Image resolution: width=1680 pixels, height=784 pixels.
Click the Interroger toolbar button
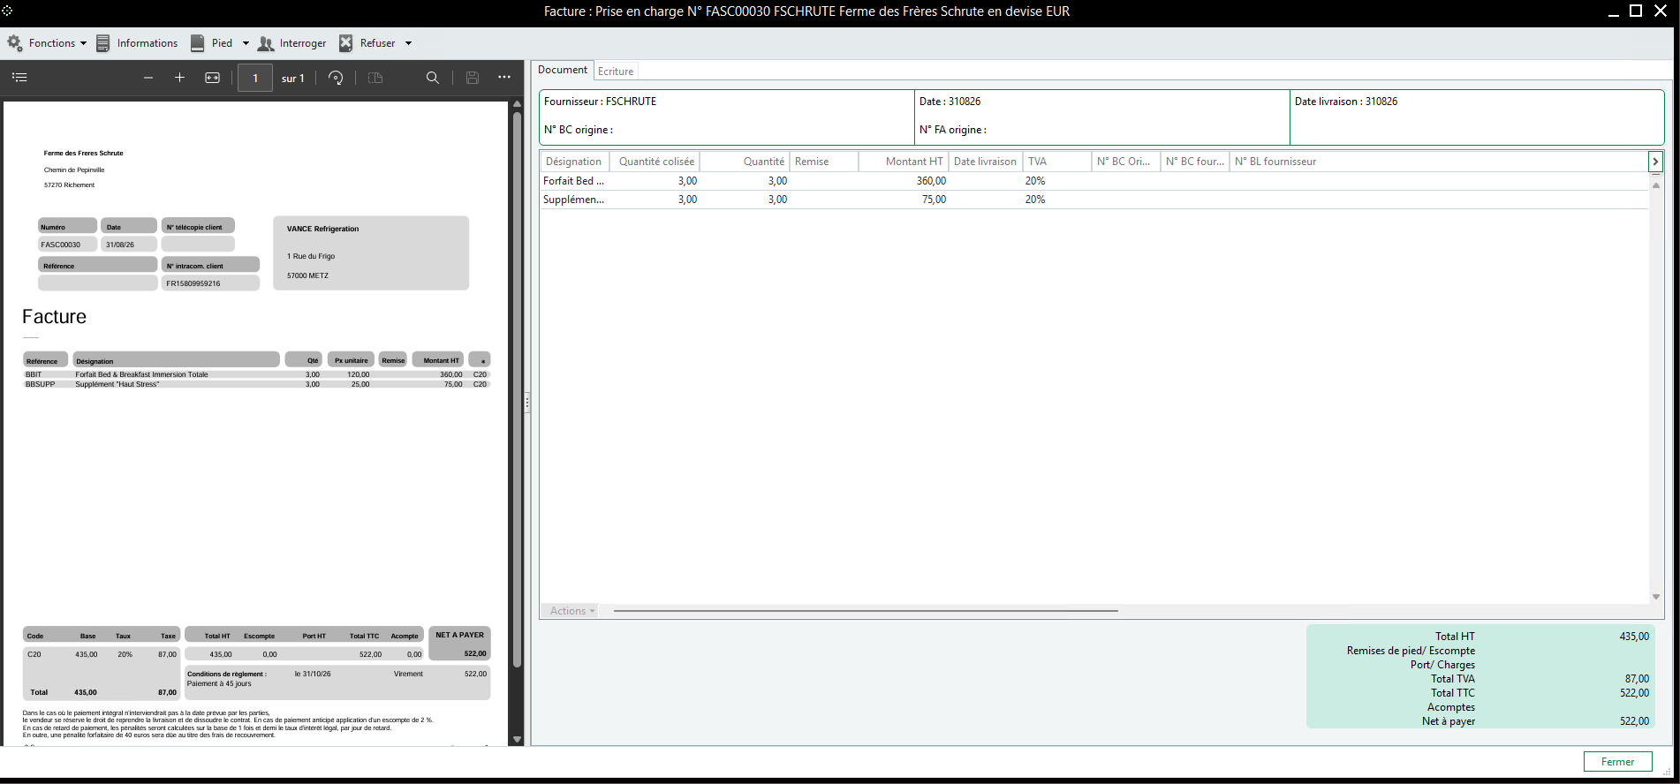(292, 43)
